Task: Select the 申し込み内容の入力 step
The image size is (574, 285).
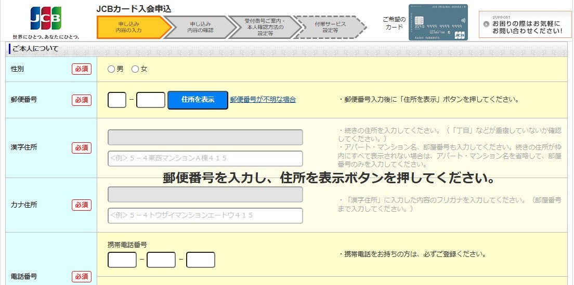Action: [129, 28]
